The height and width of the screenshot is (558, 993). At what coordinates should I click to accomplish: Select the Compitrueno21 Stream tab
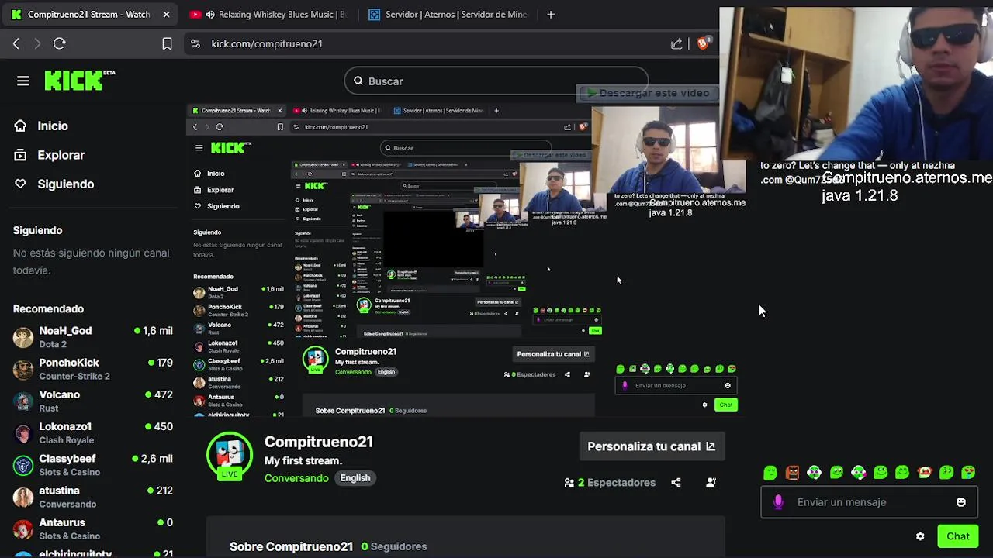[x=90, y=14]
